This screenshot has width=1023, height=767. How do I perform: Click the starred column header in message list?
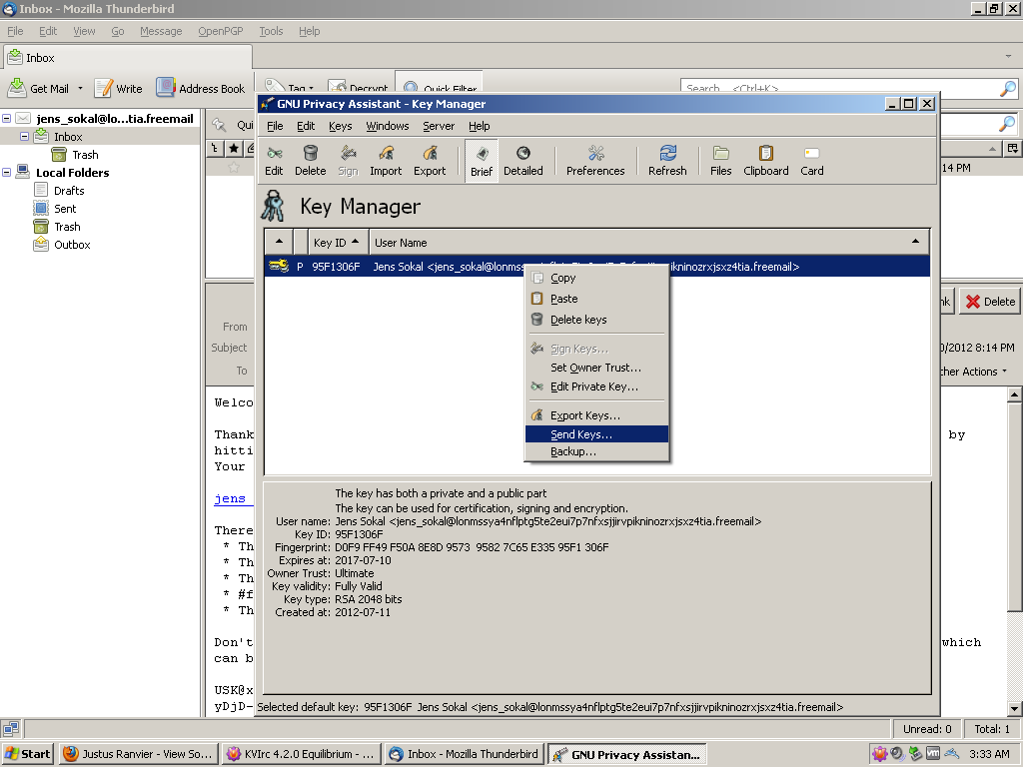(234, 149)
